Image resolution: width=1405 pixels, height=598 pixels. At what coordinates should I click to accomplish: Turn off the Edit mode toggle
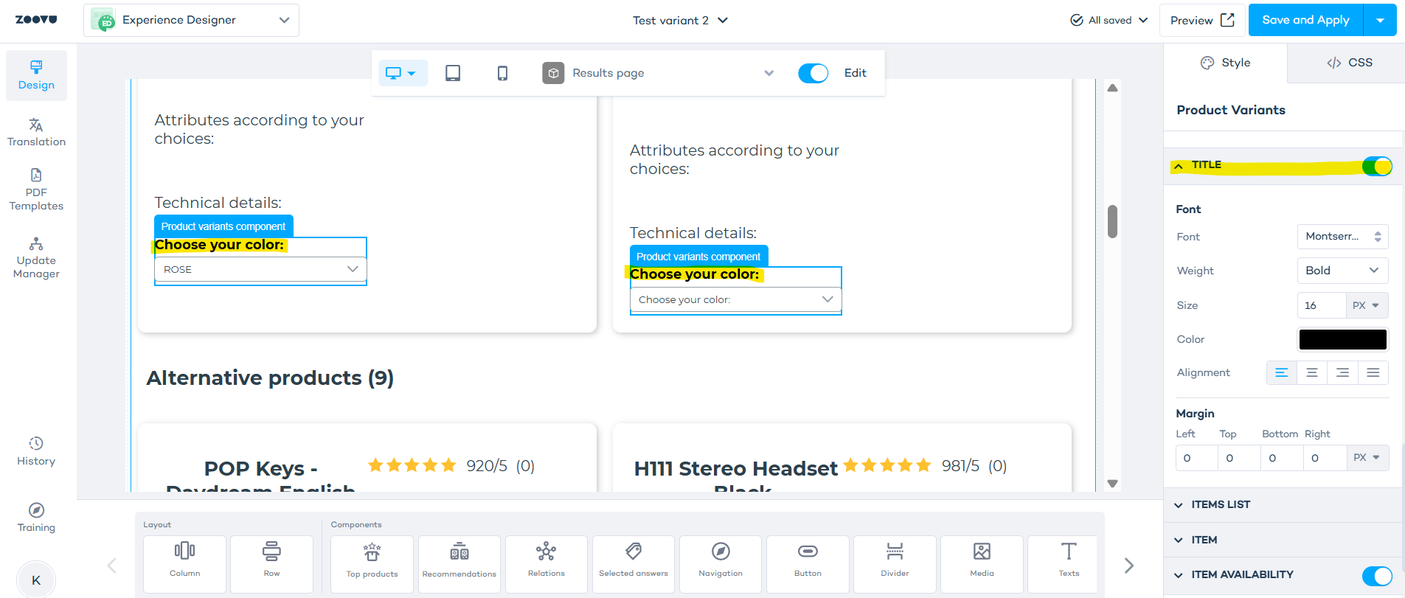tap(813, 73)
